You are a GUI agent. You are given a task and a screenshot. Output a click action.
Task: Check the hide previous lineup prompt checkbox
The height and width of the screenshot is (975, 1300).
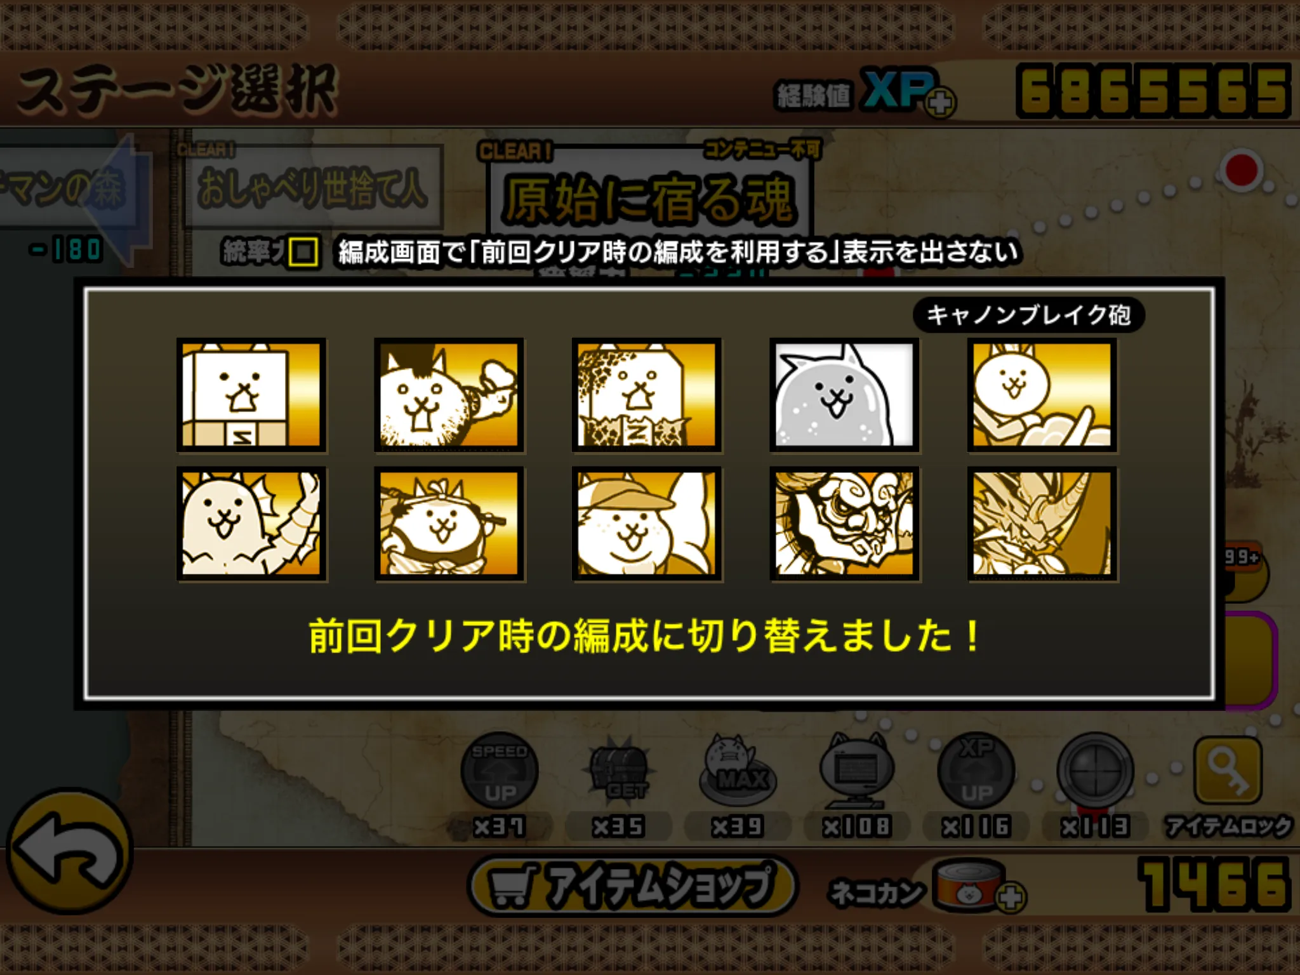[x=303, y=252]
